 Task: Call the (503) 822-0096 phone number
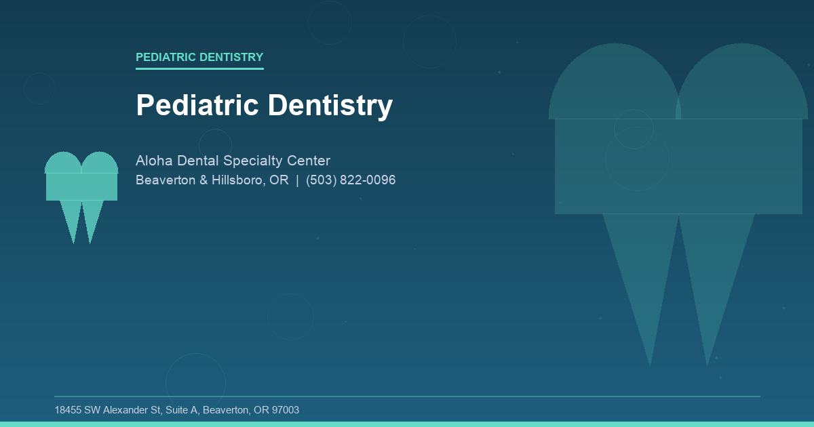coord(351,180)
